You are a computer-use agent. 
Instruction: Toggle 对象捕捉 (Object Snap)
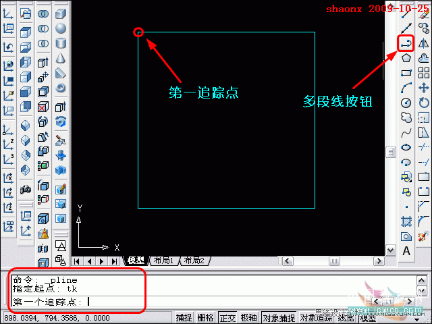[x=278, y=318]
